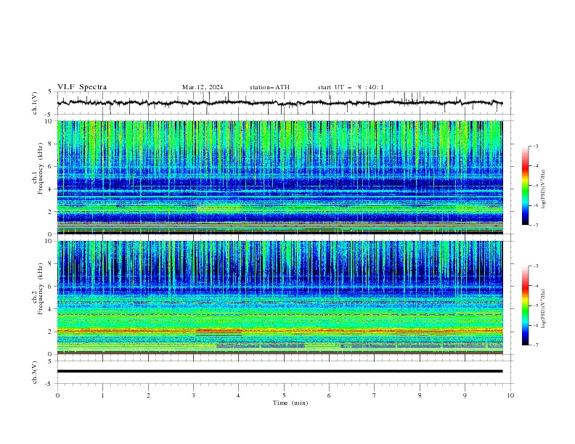Click the lower 'log(PSD)(V²/Hz)' colorbar label
This screenshot has width=575, height=444.
point(543,309)
